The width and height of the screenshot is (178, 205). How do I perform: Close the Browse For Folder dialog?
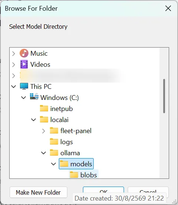click(168, 8)
